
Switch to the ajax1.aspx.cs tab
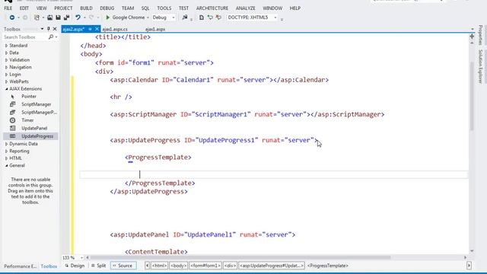click(115, 29)
